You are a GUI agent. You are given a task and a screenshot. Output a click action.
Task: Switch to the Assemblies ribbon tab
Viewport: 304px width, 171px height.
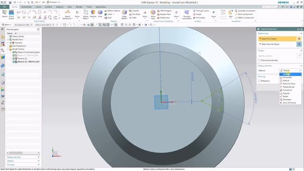[x=27, y=7]
